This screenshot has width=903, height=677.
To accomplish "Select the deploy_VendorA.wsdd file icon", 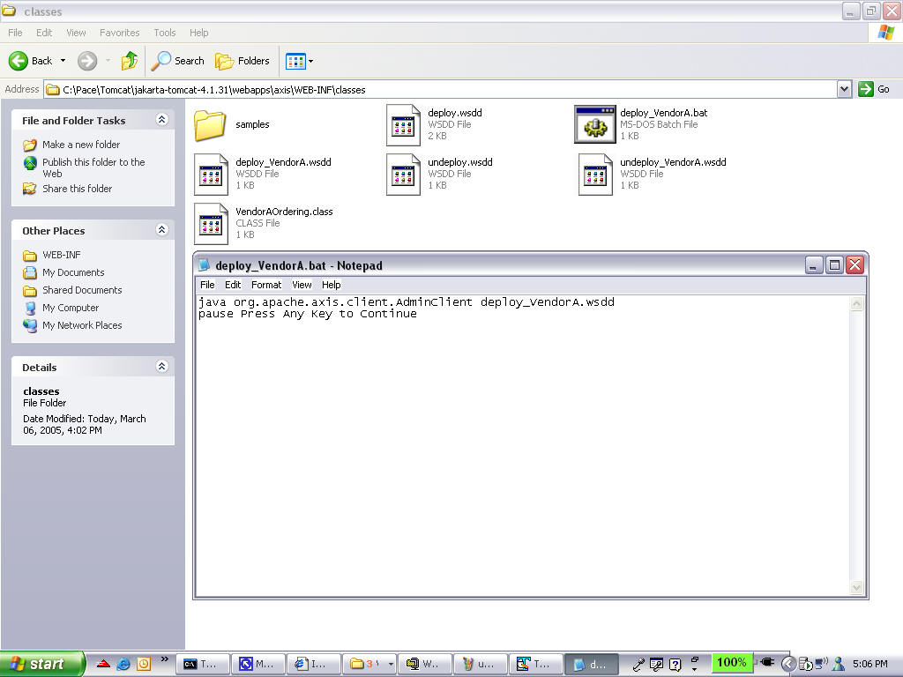I will click(211, 175).
